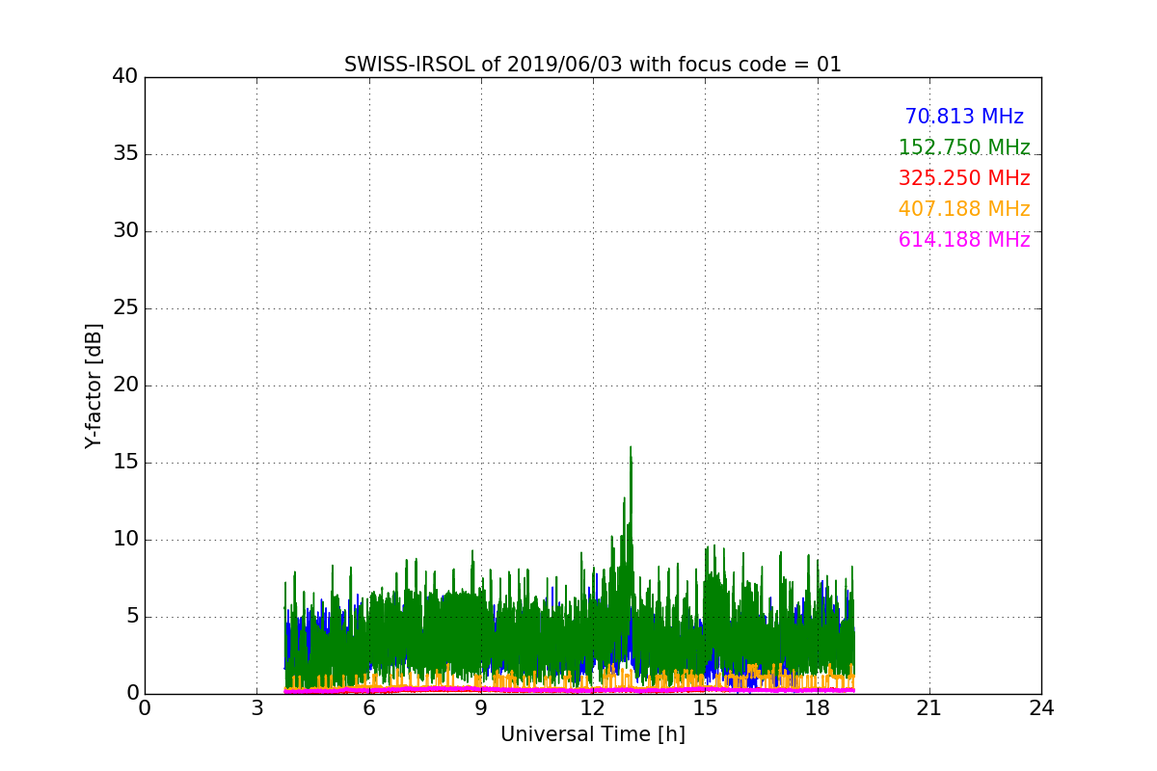Click the x-axis tick label 9
The image size is (1157, 771).
480,708
